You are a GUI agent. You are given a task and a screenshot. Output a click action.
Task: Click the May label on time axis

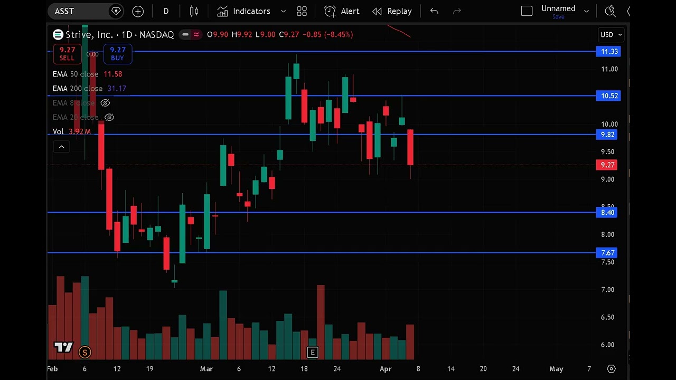(x=556, y=369)
